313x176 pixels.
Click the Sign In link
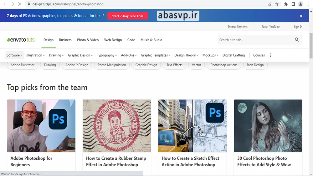pos(298,27)
